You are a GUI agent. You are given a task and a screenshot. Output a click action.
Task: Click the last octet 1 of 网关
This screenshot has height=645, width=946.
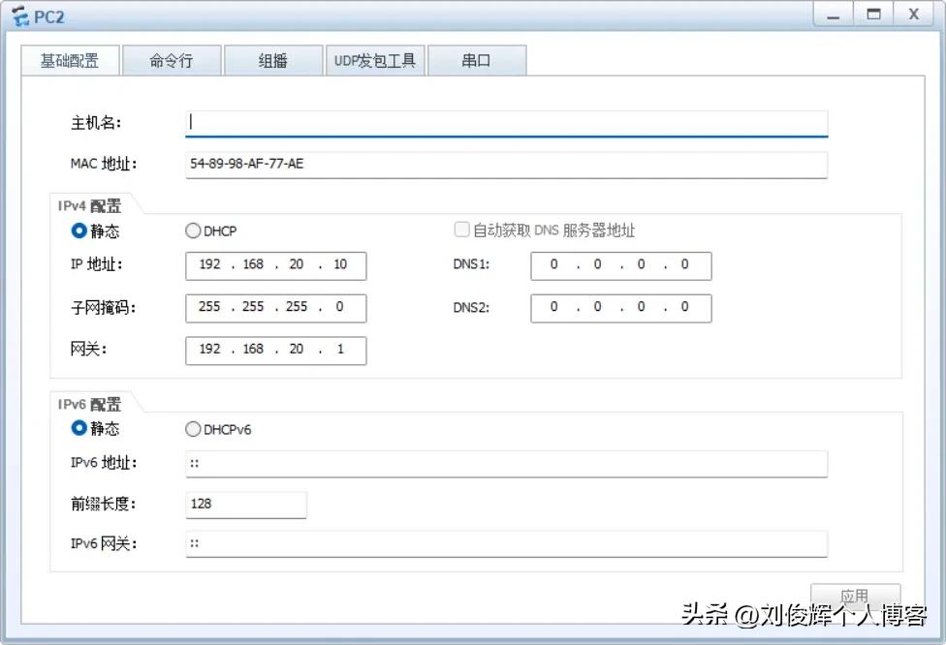pos(340,349)
